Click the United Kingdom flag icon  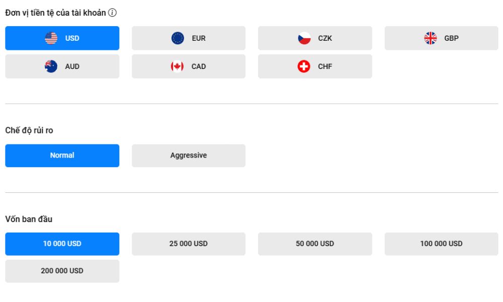coord(431,38)
